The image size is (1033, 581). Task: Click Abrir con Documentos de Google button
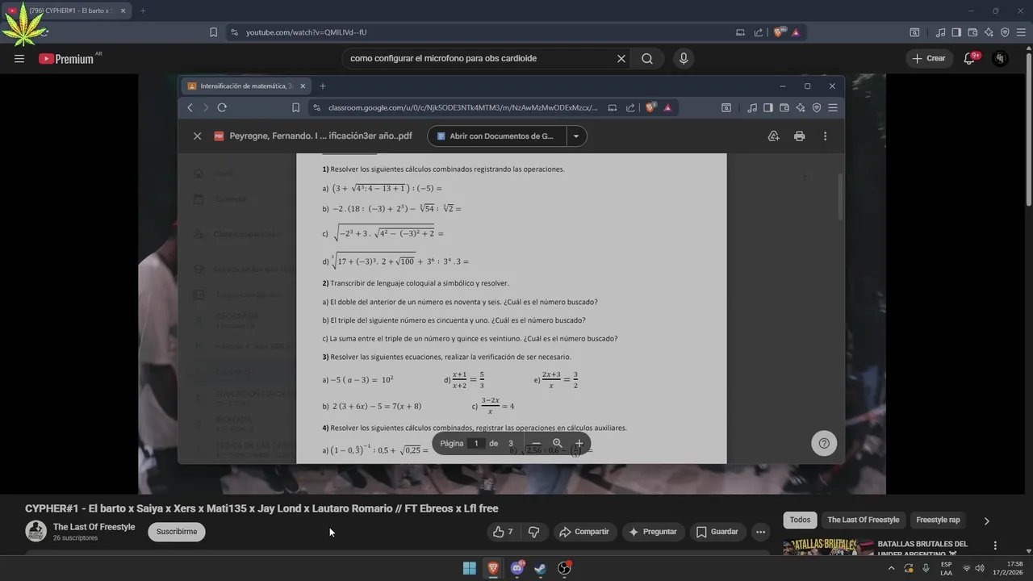(x=497, y=136)
